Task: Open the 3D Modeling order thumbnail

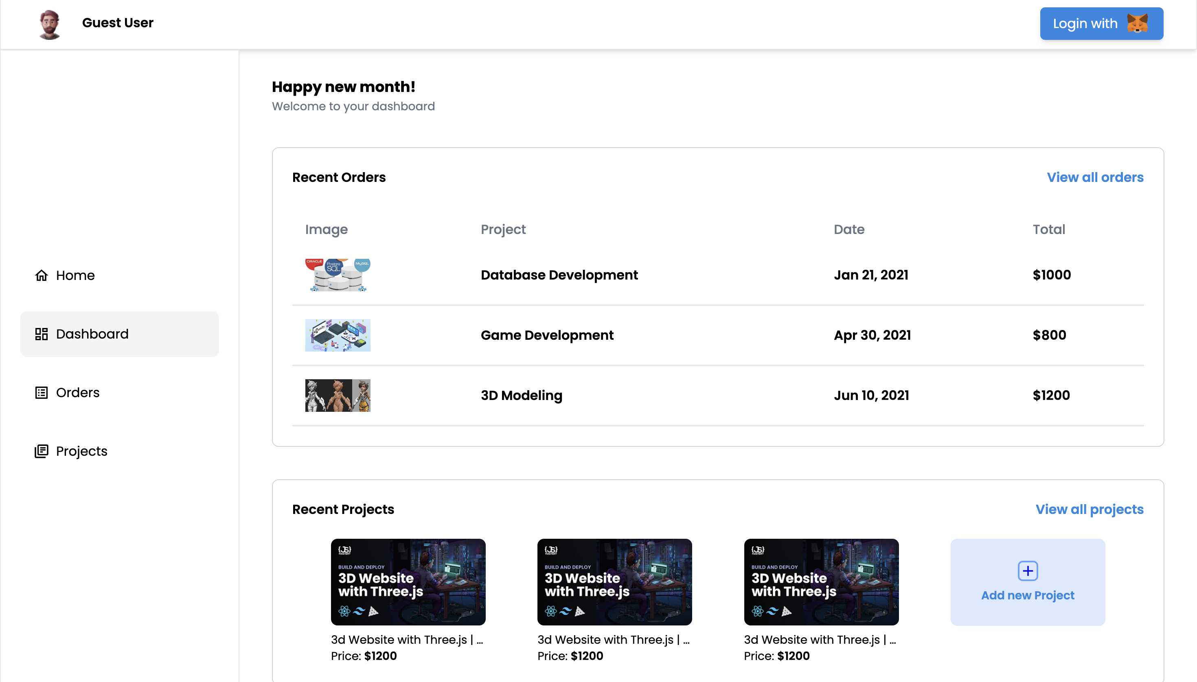Action: 338,396
